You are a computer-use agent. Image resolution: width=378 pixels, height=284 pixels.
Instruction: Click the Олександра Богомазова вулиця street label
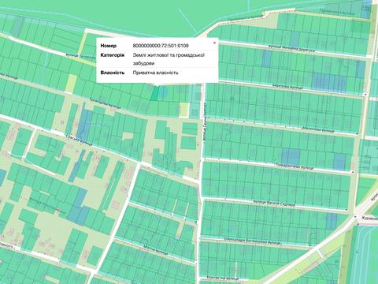click(x=250, y=241)
